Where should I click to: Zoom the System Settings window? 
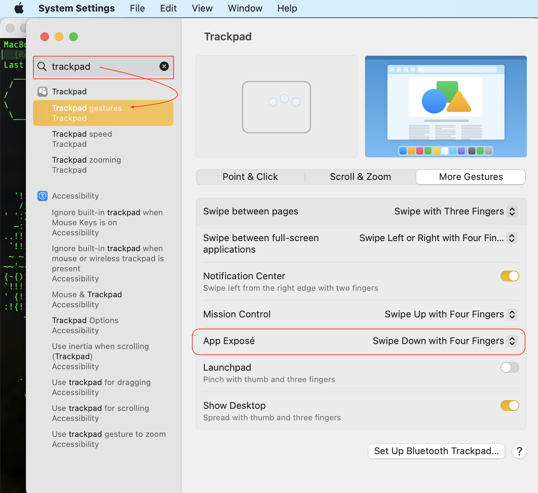[x=73, y=37]
